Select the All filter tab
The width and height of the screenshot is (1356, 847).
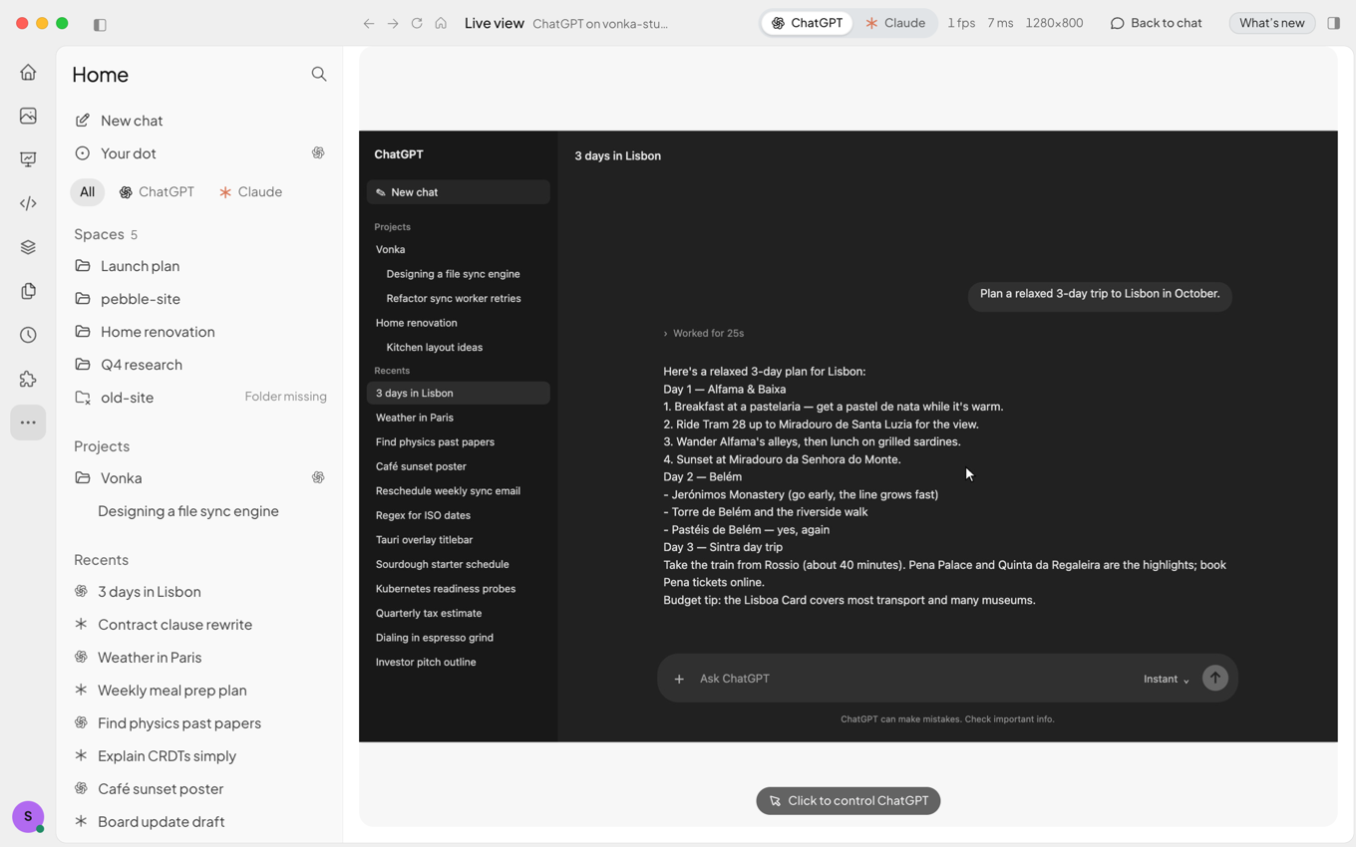pos(88,191)
